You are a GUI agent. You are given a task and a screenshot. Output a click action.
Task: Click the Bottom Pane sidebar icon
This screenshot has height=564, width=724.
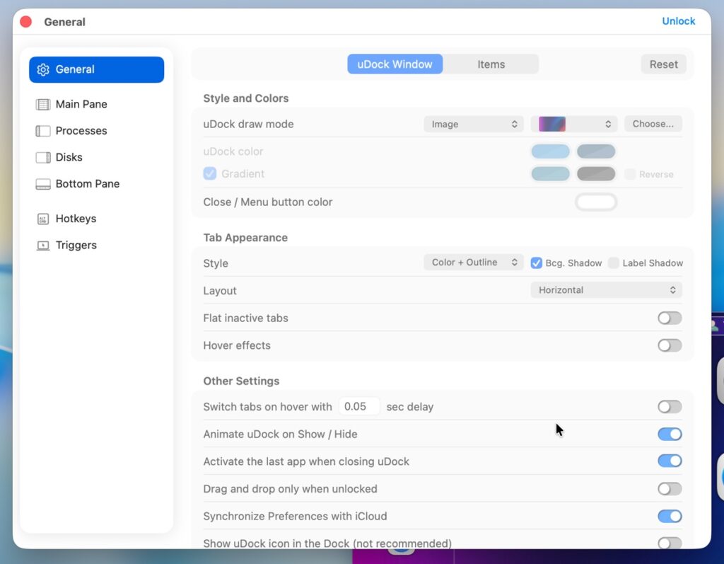click(x=43, y=184)
